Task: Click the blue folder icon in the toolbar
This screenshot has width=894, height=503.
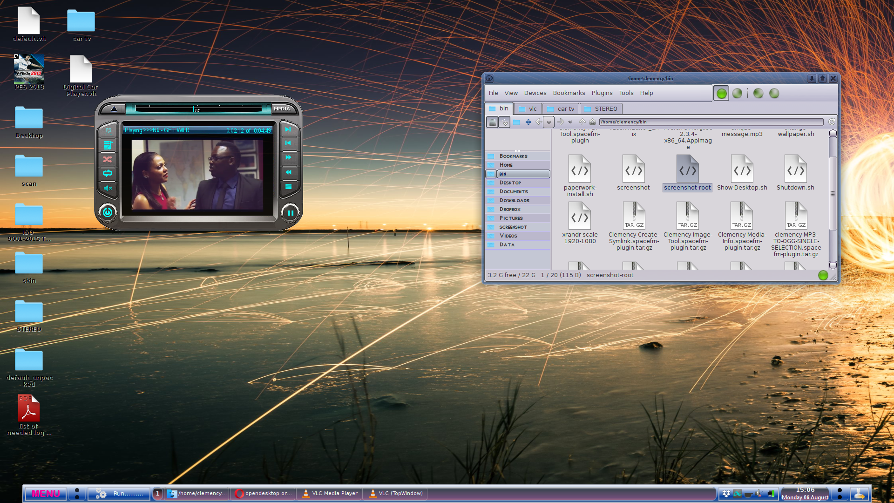Action: (x=516, y=122)
